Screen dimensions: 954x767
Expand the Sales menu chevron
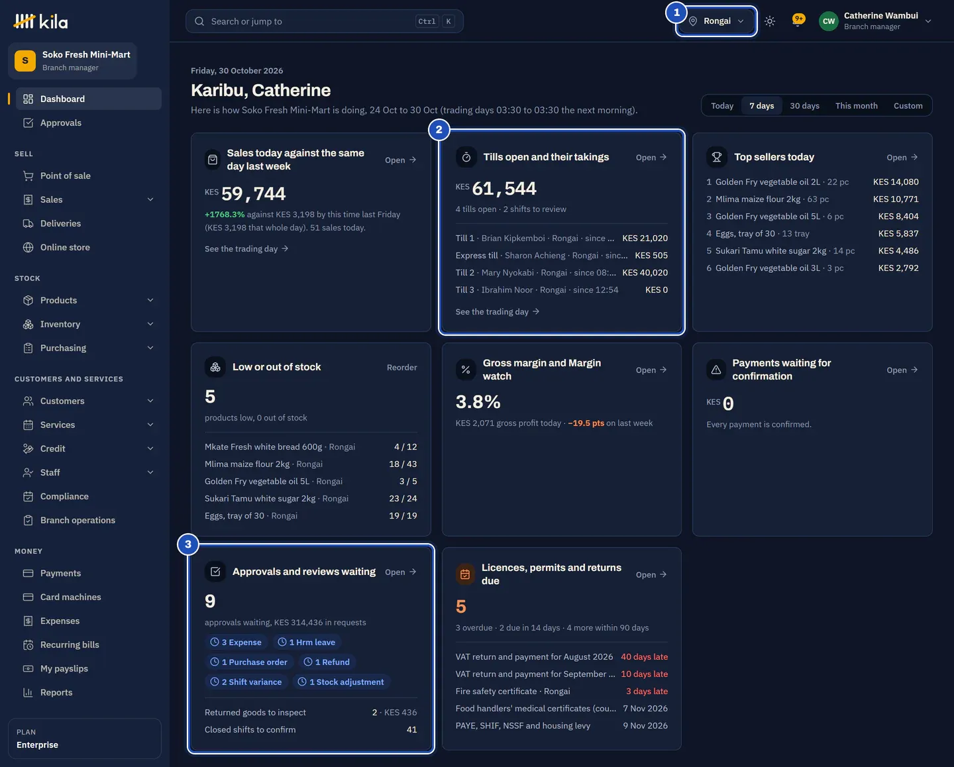150,199
